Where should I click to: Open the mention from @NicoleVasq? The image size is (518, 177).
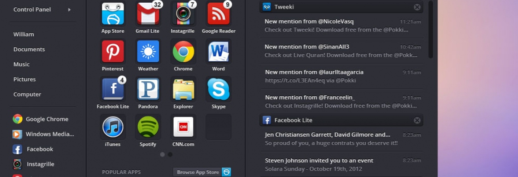[341, 25]
